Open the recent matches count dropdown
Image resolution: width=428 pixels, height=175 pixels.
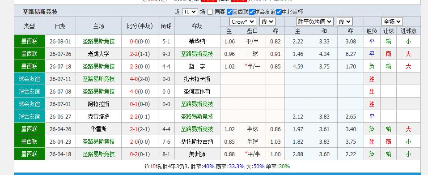pyautogui.click(x=190, y=12)
